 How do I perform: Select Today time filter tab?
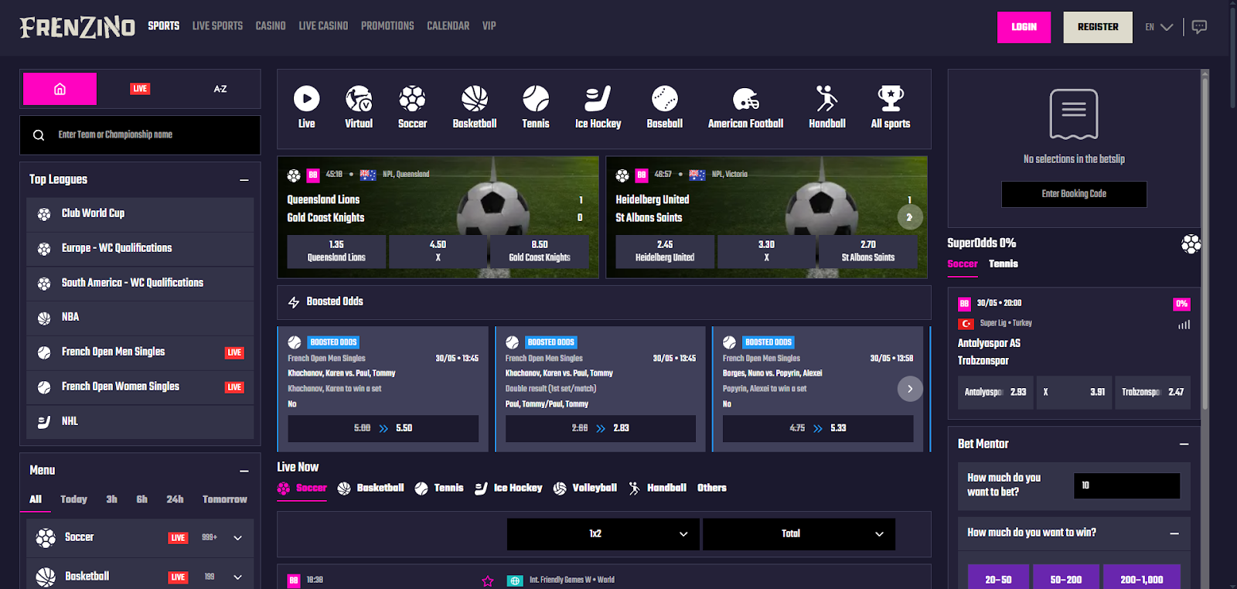click(74, 500)
